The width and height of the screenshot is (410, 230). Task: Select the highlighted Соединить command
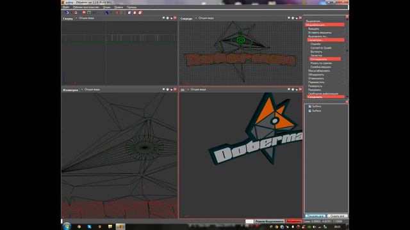[x=325, y=97]
